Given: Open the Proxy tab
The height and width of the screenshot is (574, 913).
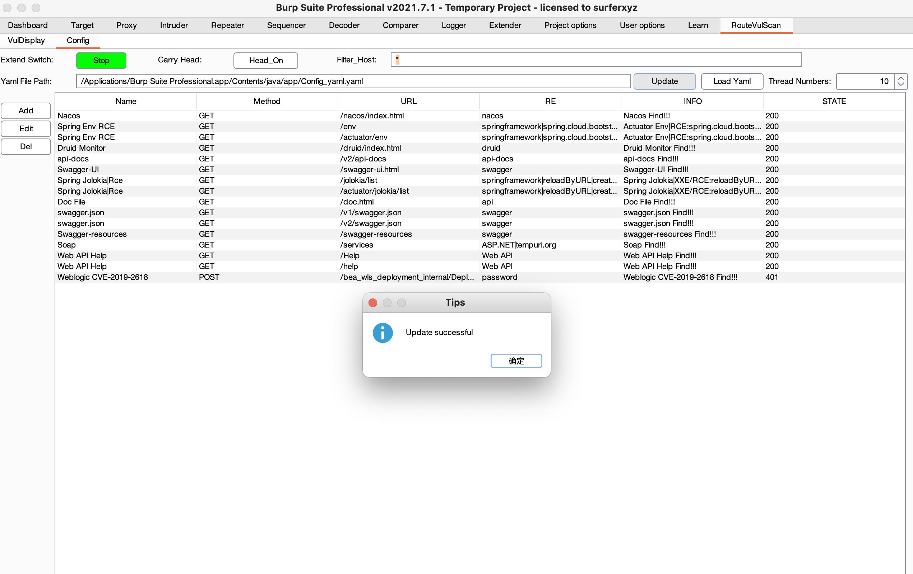Looking at the screenshot, I should pos(126,25).
